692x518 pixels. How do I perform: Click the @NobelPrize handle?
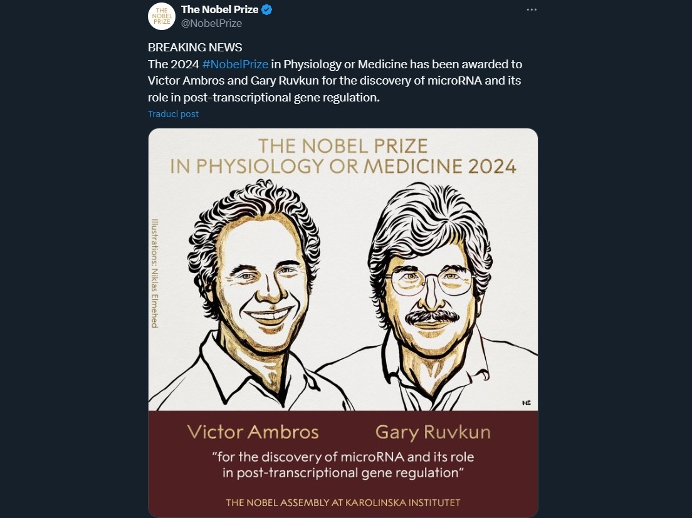tap(211, 24)
